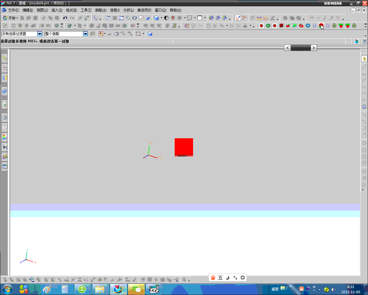Screen dimensions: 368x295
Task: Open the Part Navigator sidebar tab
Action: click(5, 78)
